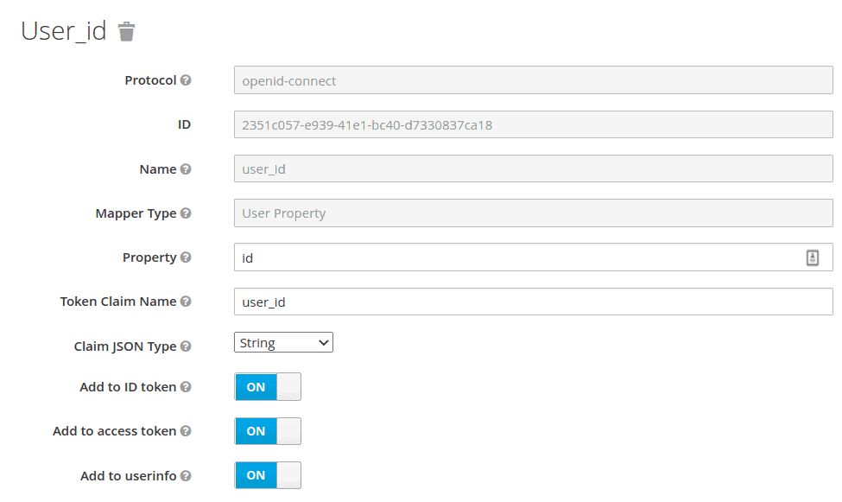
Task: Open help for Claim JSON Type
Action: [187, 346]
